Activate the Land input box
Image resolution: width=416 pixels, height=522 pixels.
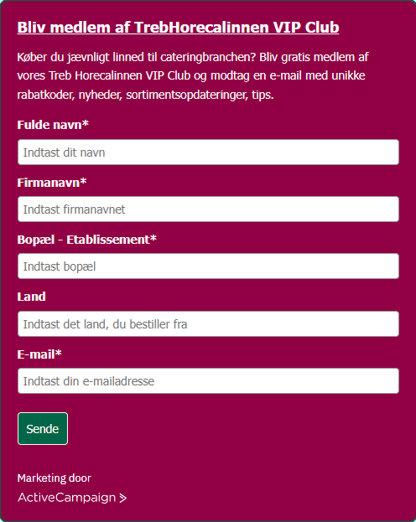[208, 324]
